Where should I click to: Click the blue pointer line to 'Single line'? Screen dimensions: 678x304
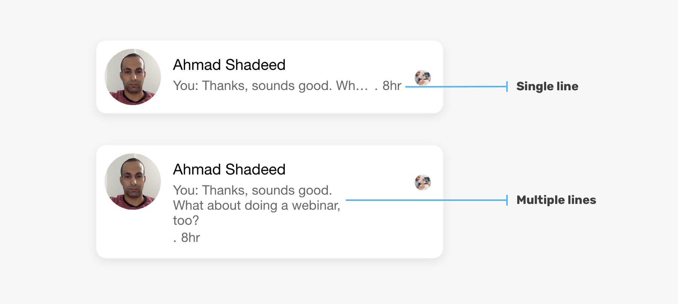(x=457, y=87)
